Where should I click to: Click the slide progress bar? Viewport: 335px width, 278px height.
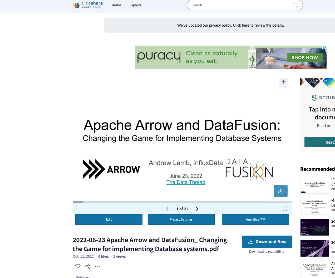182,202
